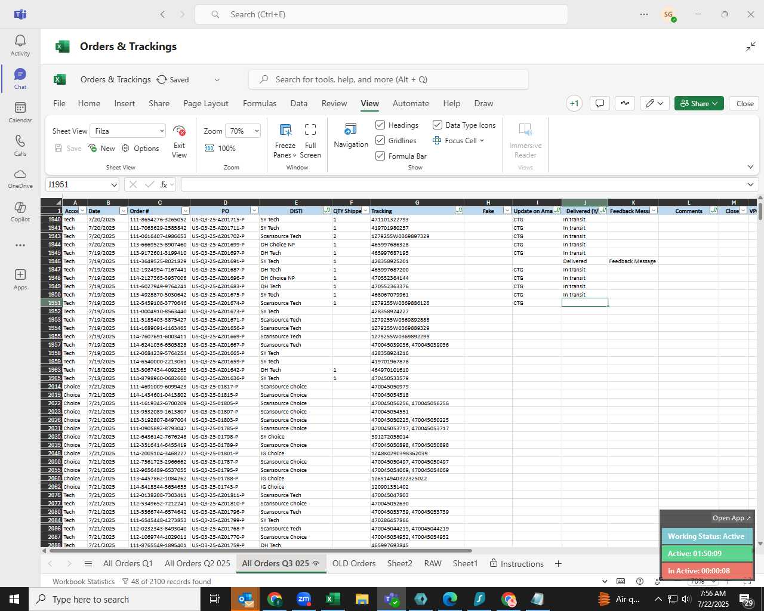The image size is (764, 611).
Task: Open the file name Saved dropdown chevron
Action: (217, 79)
